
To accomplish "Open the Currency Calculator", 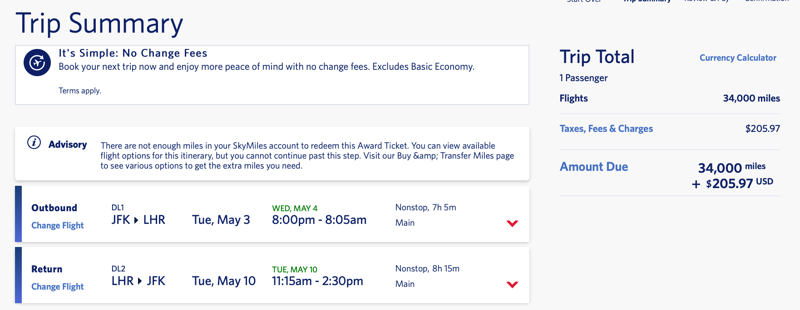I will [x=737, y=58].
